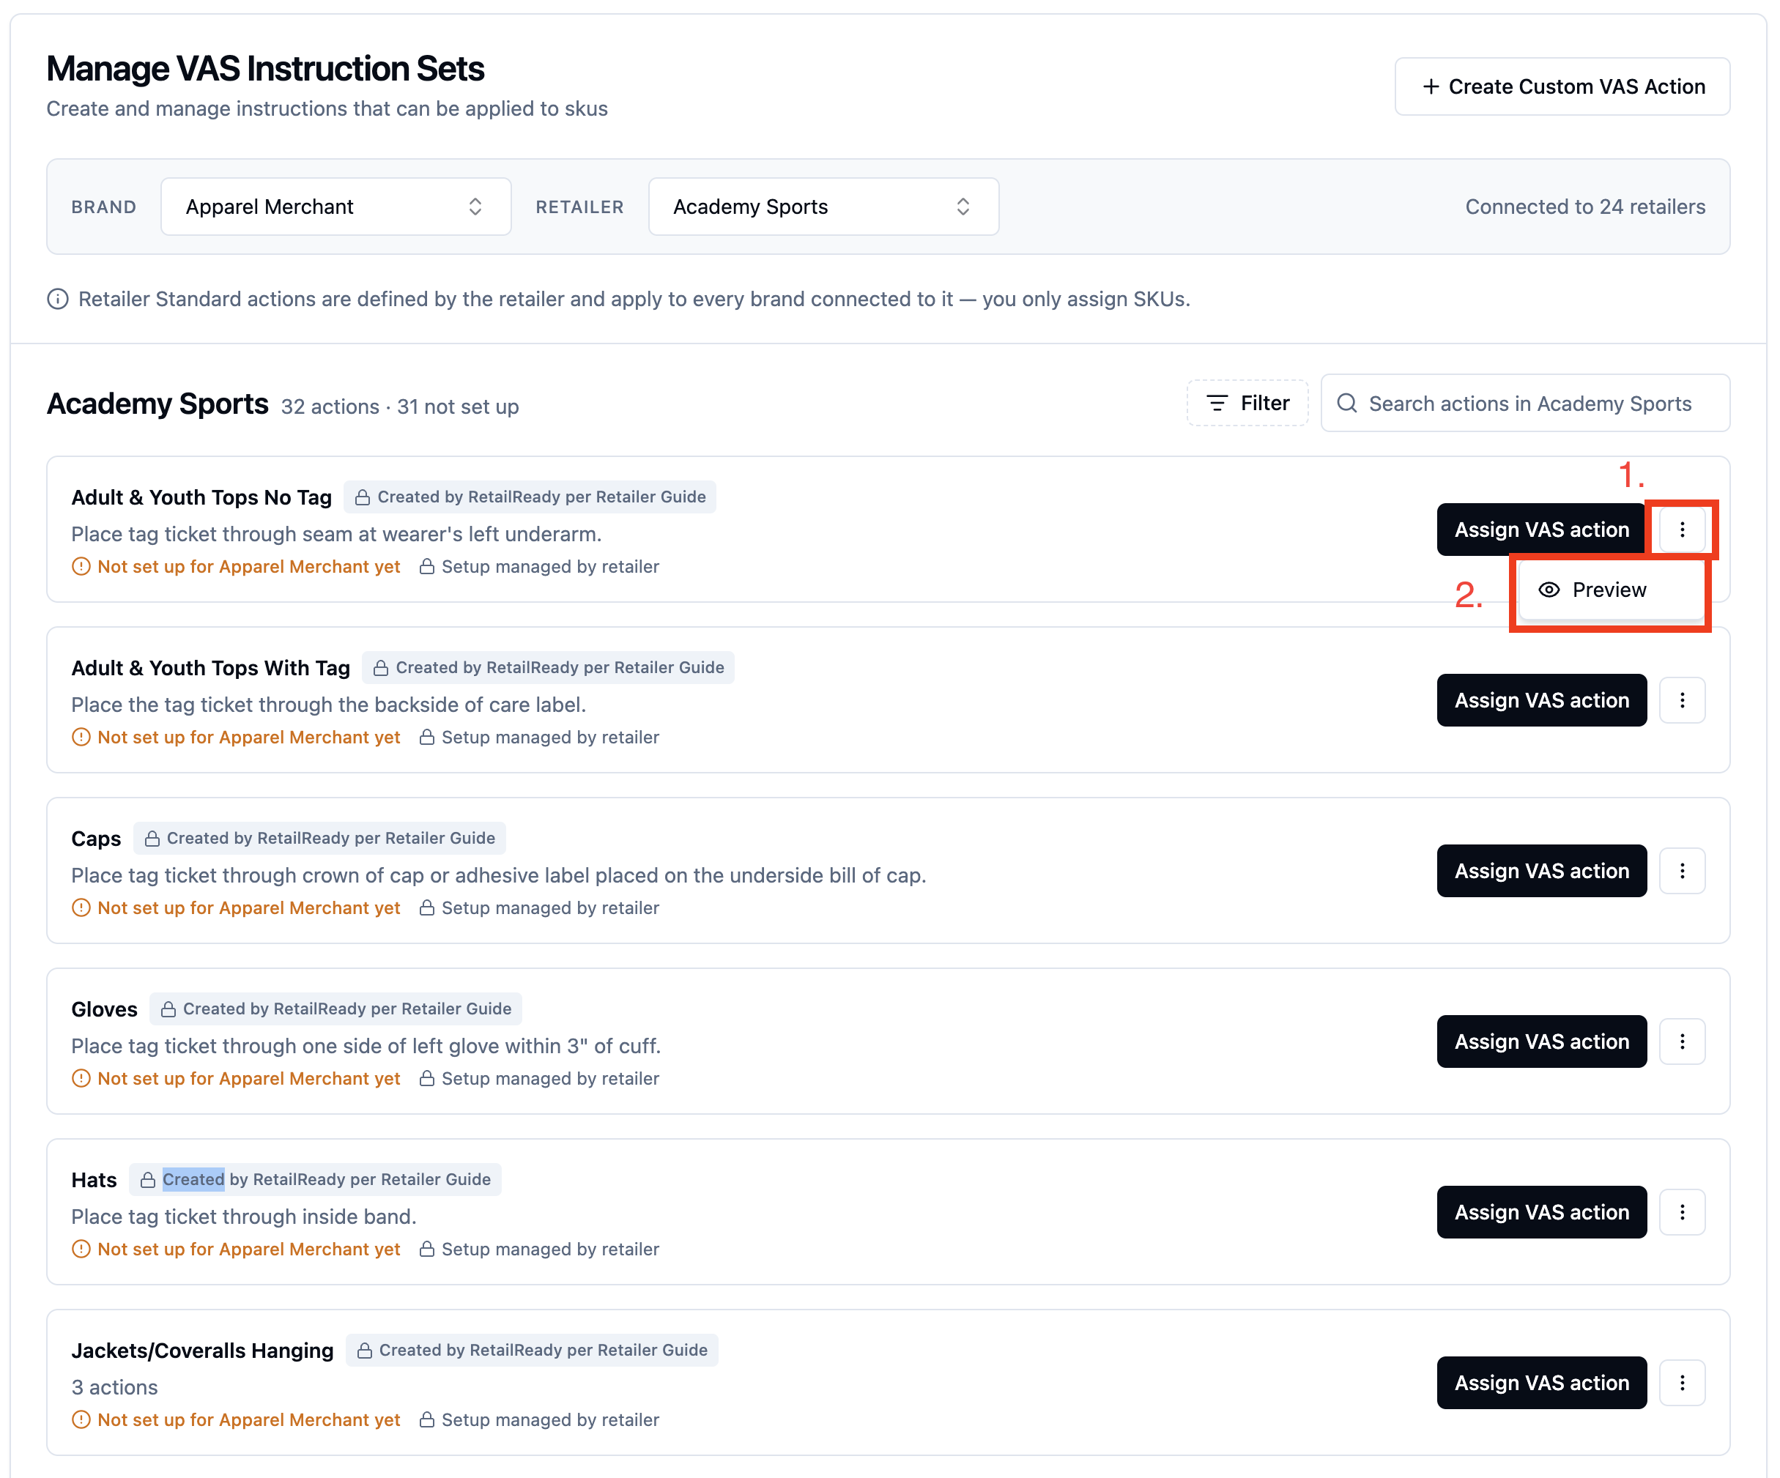Image resolution: width=1780 pixels, height=1478 pixels.
Task: Click the warning icon on the Caps row
Action: [81, 907]
